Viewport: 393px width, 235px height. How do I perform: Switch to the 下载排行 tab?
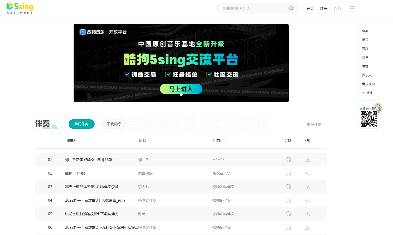[x=114, y=124]
